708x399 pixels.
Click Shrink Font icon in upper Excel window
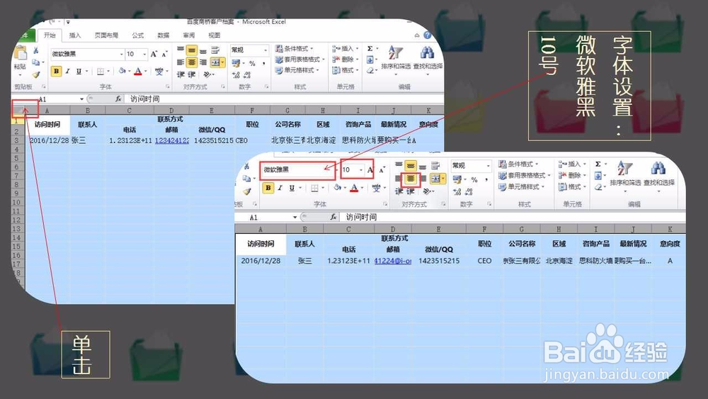[164, 55]
